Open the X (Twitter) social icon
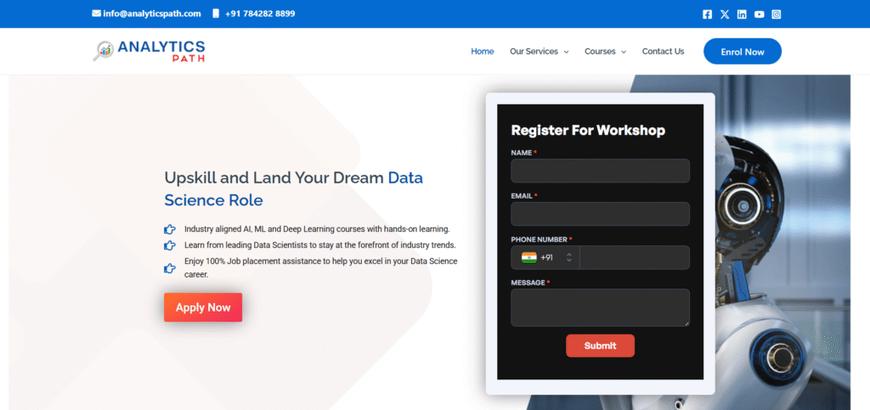This screenshot has height=410, width=870. tap(725, 14)
